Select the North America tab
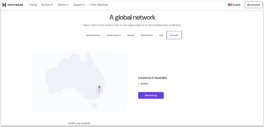 [x=93, y=35]
